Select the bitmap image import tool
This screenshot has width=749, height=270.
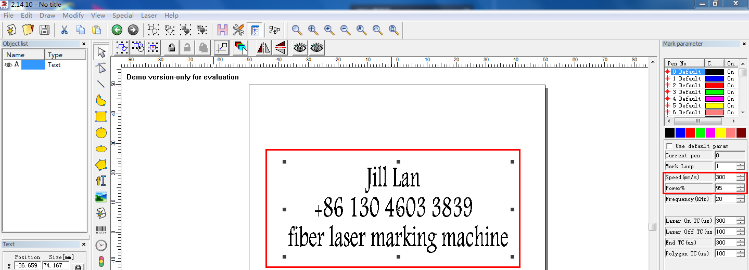pyautogui.click(x=101, y=197)
